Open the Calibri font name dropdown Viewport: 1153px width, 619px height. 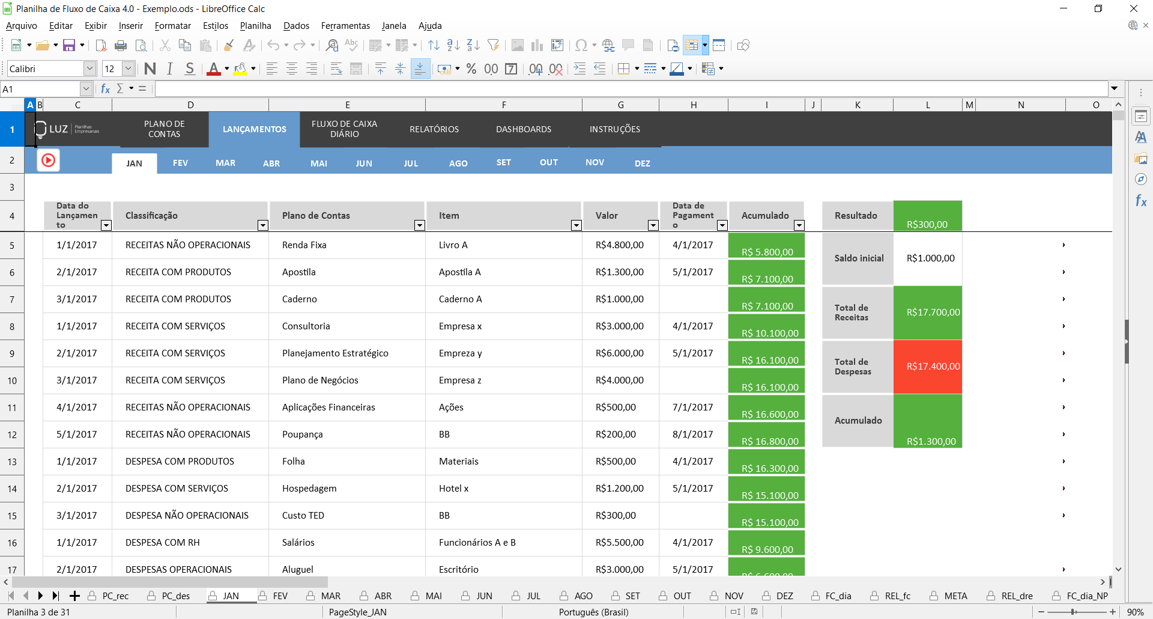[x=89, y=69]
